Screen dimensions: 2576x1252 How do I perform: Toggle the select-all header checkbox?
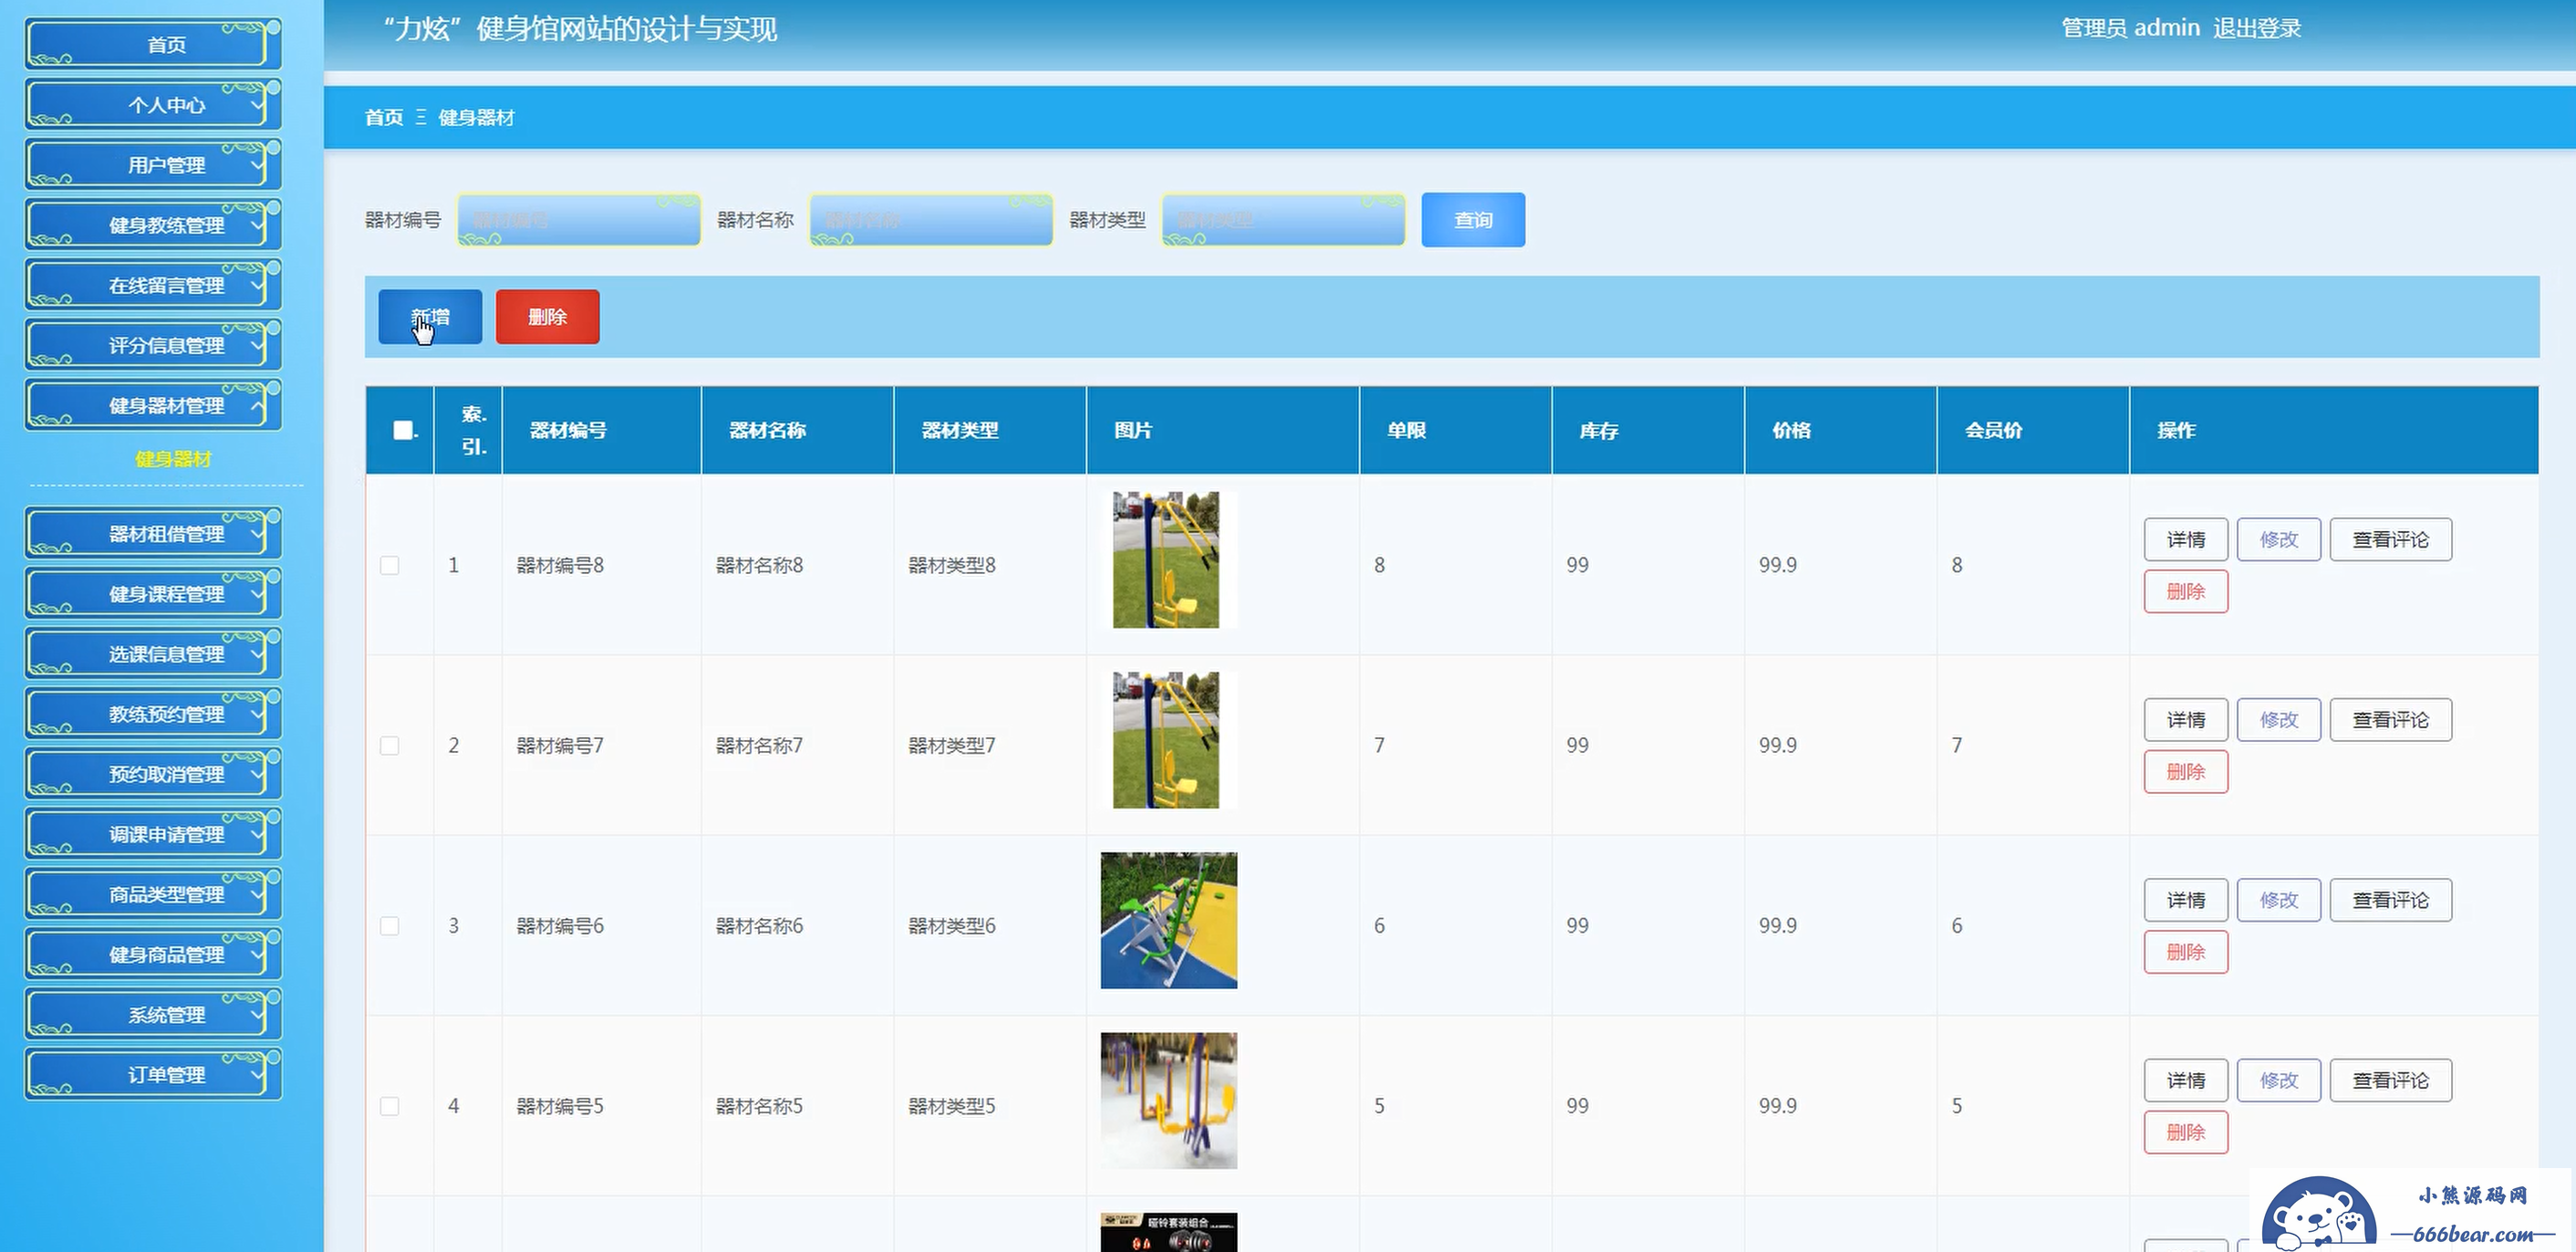(x=403, y=430)
